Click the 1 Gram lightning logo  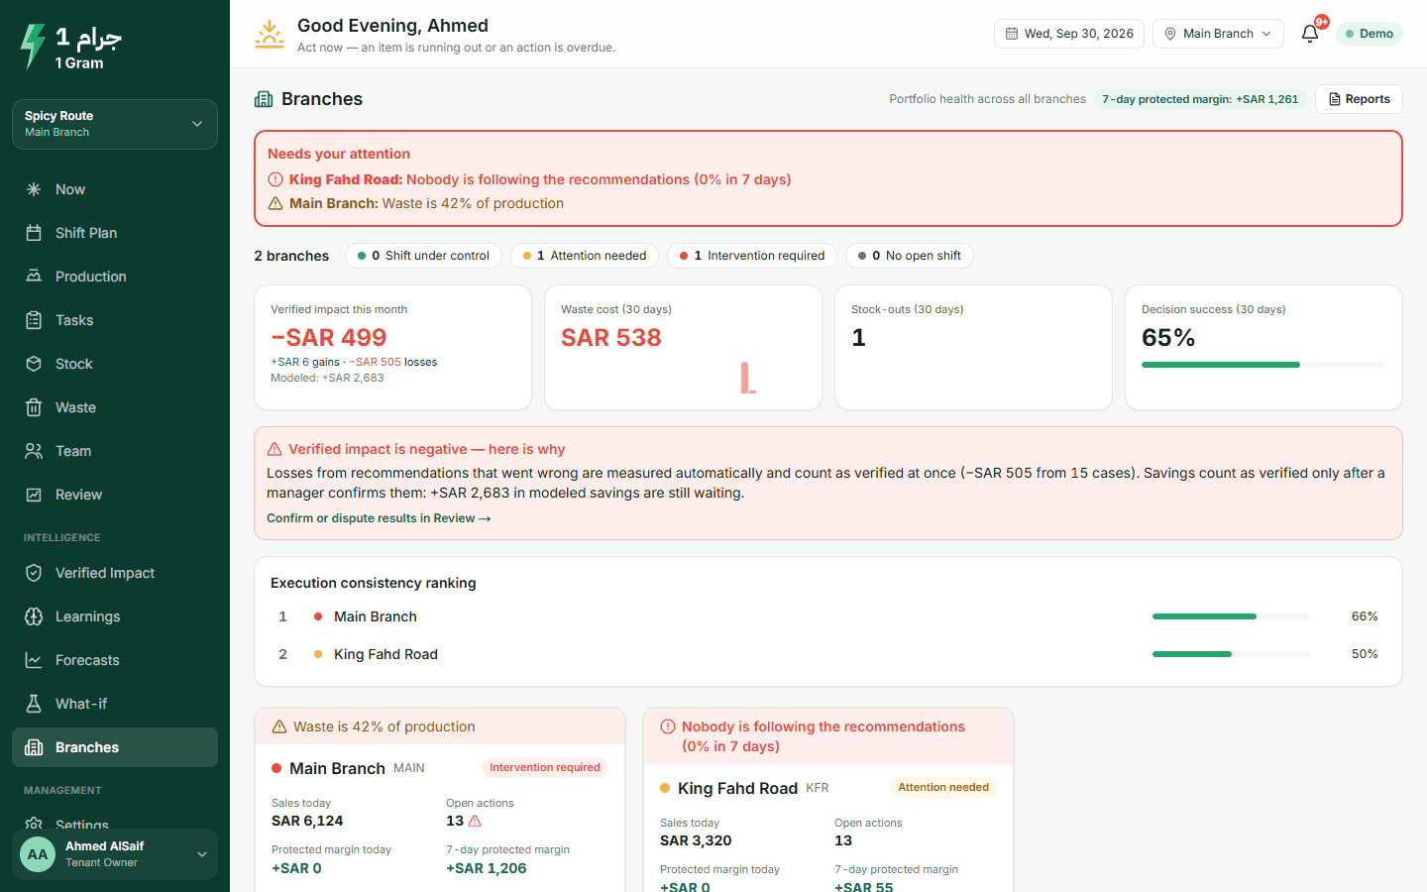coord(33,47)
